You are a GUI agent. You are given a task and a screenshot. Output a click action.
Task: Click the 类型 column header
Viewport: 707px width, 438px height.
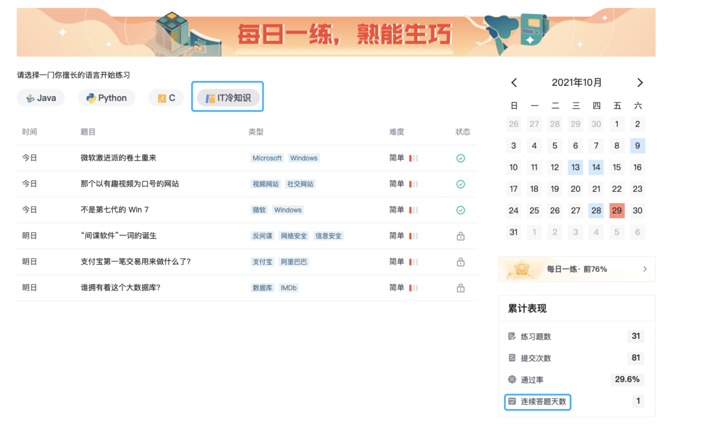point(256,132)
